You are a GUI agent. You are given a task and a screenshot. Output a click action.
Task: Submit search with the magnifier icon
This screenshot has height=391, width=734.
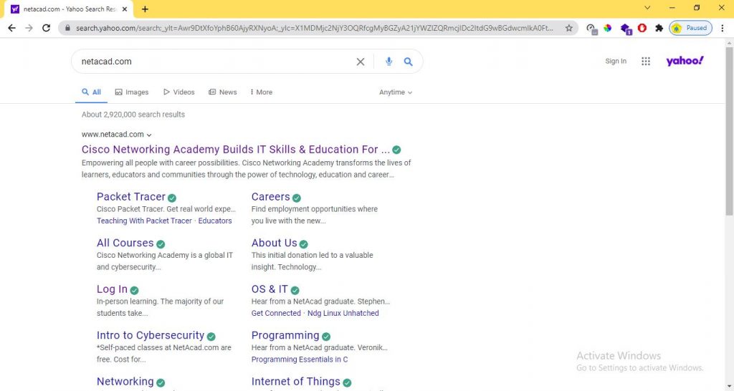point(408,62)
